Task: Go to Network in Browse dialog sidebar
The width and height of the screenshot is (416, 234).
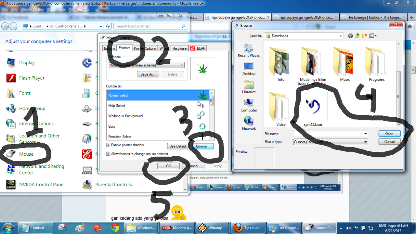Action: tap(249, 123)
